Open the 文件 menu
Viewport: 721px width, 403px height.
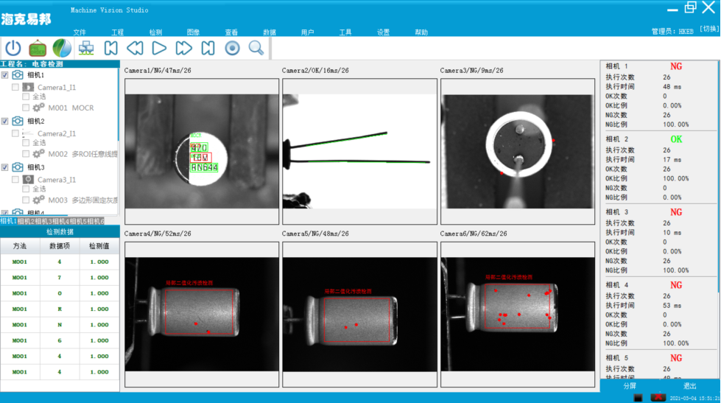tap(80, 32)
